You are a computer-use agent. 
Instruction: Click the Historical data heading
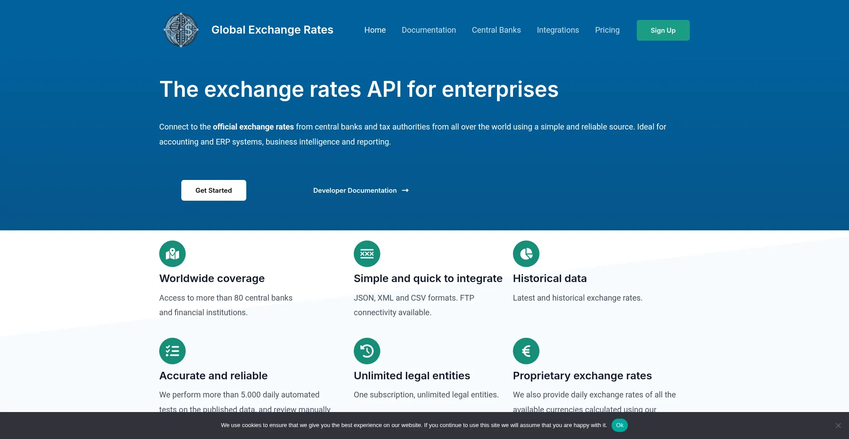click(550, 279)
